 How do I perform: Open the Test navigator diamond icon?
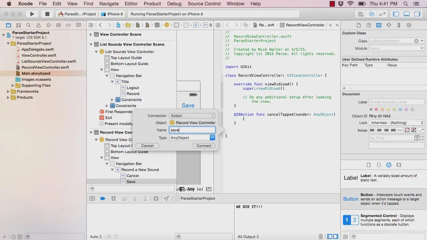pos(48,25)
